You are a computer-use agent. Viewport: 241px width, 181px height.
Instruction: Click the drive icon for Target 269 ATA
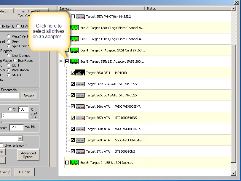[80, 140]
